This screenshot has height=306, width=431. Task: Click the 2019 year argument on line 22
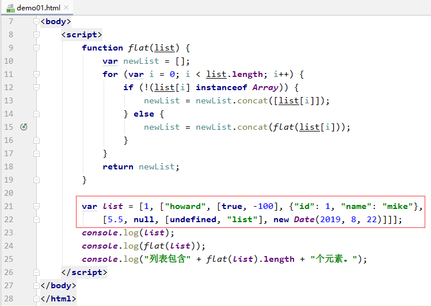tap(330, 219)
